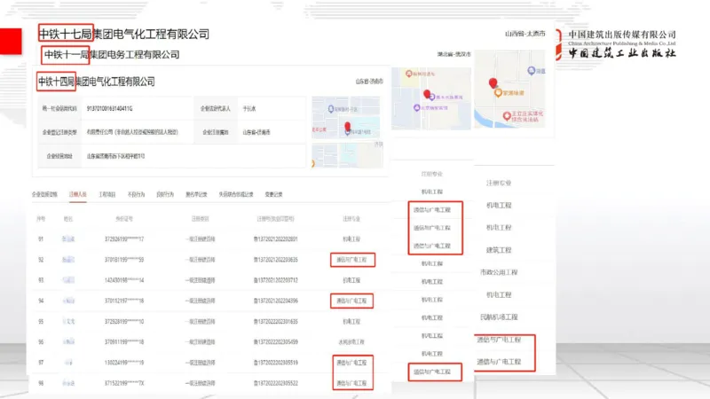Click the 注册类别 column header
Screen dimensions: 710x399
pos(200,219)
